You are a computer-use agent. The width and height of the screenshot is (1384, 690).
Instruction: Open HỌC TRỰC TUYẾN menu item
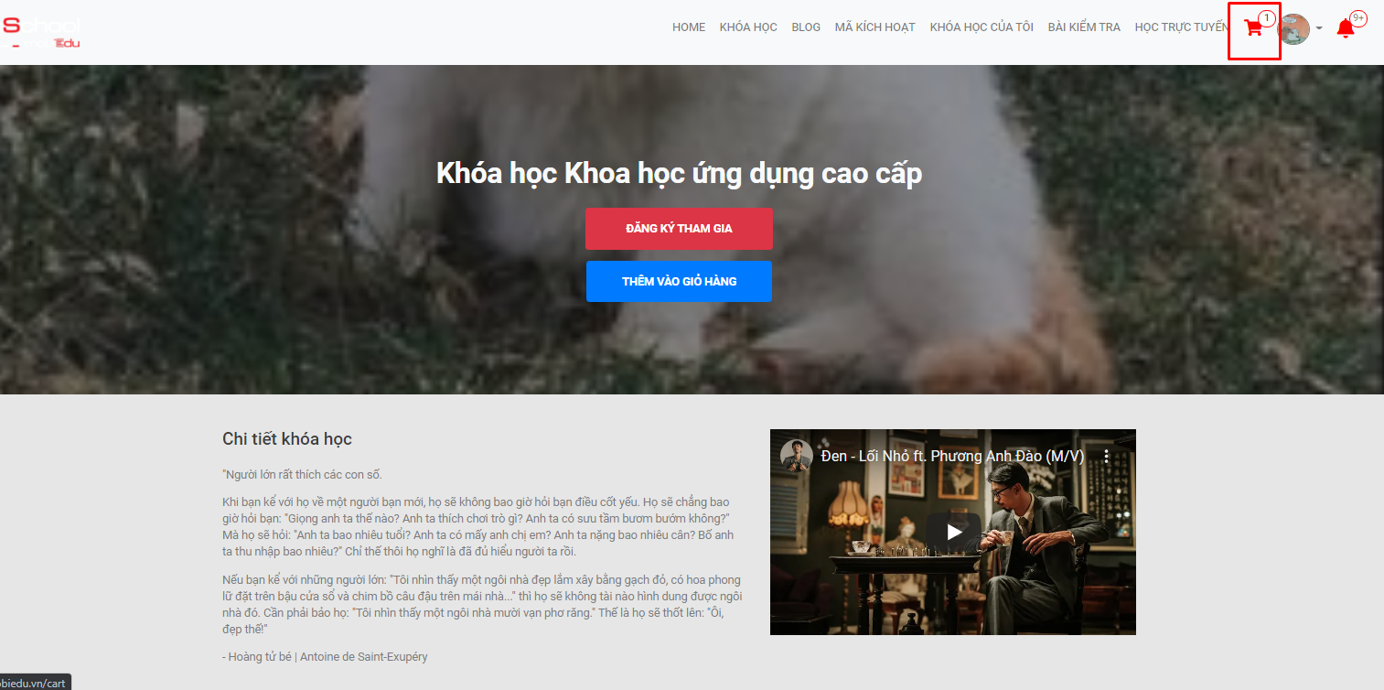pos(1181,27)
